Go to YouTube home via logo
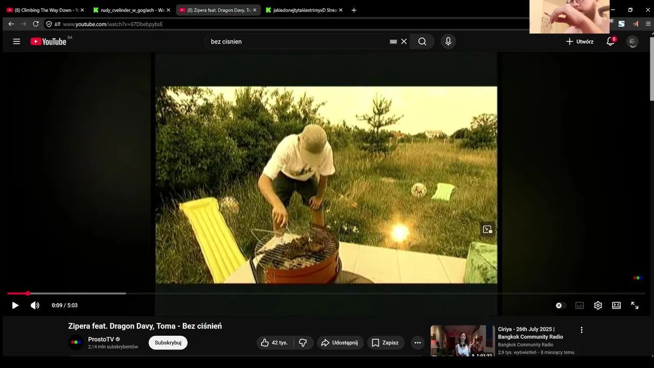The image size is (654, 368). click(49, 41)
